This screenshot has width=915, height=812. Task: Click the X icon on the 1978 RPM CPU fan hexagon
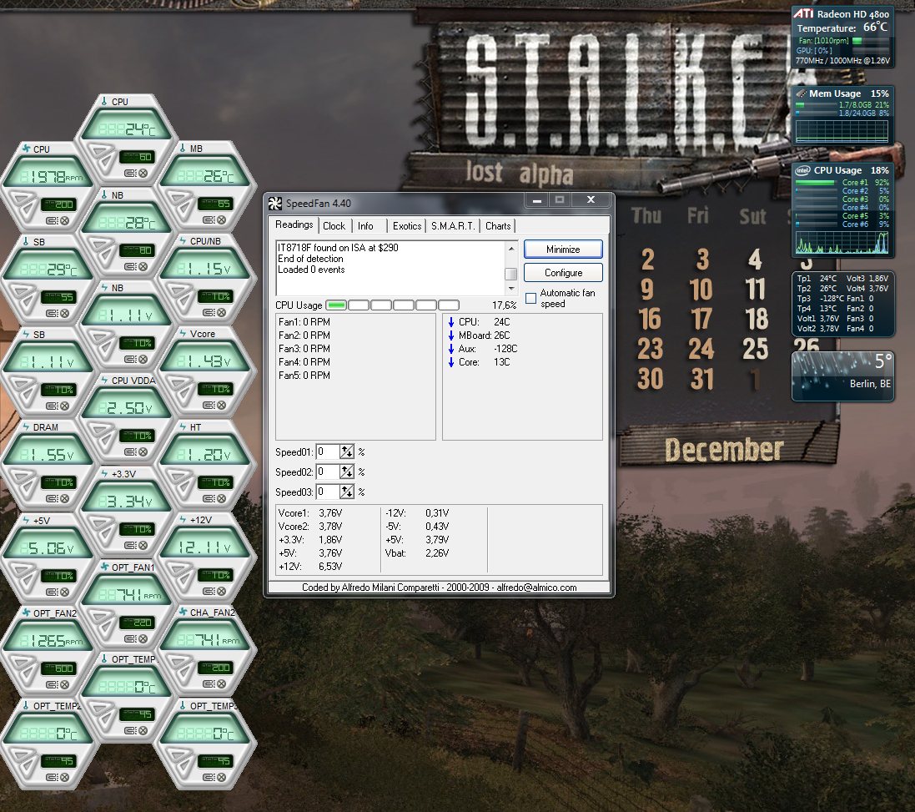tap(65, 220)
